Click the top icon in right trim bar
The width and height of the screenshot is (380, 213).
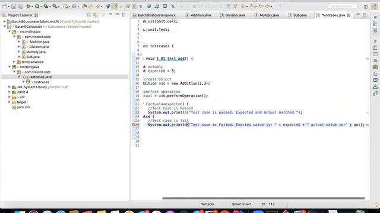pyautogui.click(x=375, y=17)
